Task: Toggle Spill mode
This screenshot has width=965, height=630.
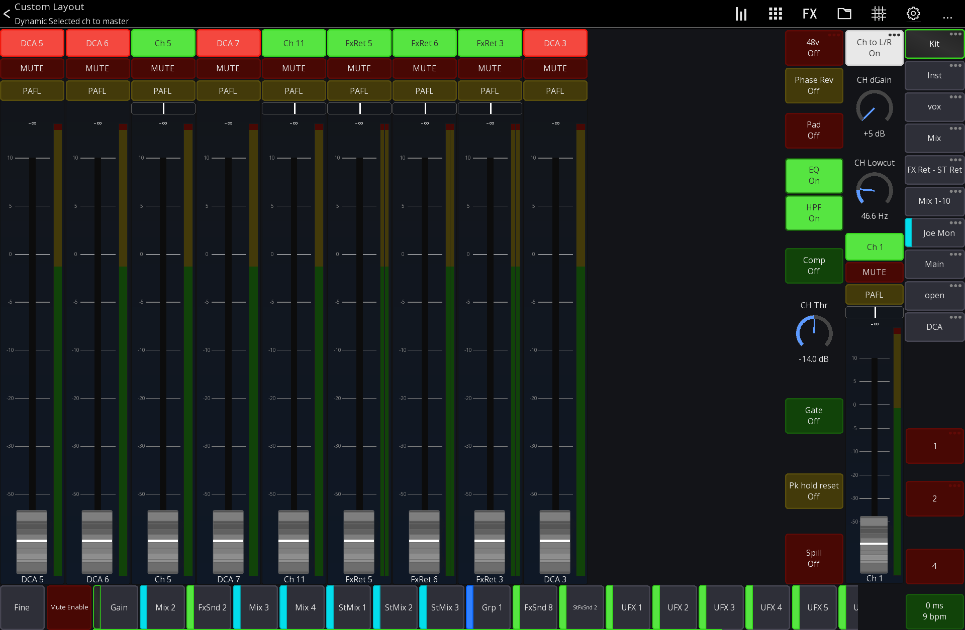Action: [814, 558]
